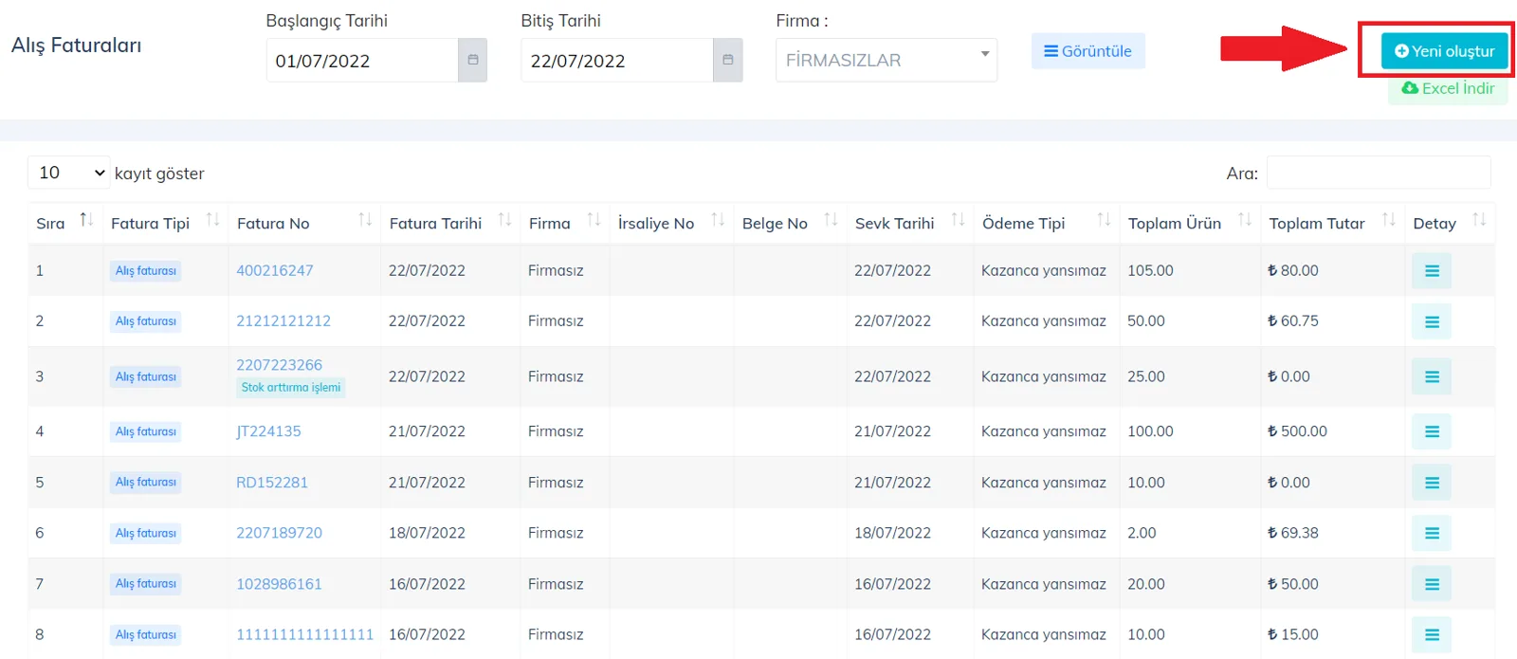Open invoice link 2207189720
Viewport: 1517px width, 659px height.
click(x=280, y=533)
